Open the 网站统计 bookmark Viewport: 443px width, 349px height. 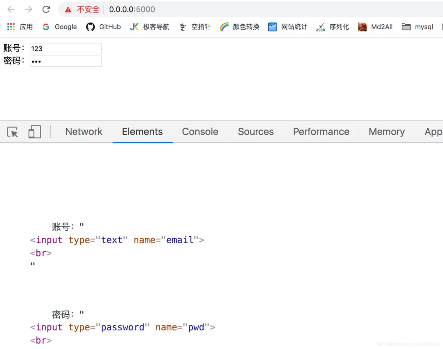point(288,27)
